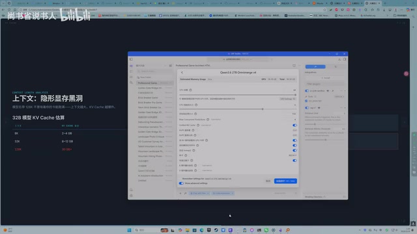Viewport: 417px width, 234px height.
Task: Open LM Studio settings gear in sidebar
Action: [x=131, y=196]
